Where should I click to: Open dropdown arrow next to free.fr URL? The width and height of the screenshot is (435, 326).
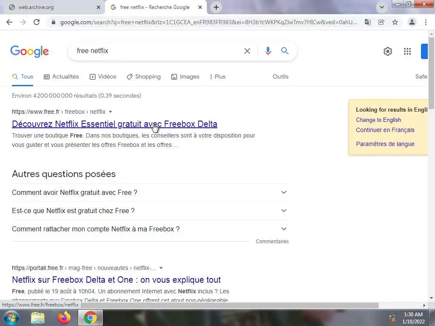click(x=110, y=112)
